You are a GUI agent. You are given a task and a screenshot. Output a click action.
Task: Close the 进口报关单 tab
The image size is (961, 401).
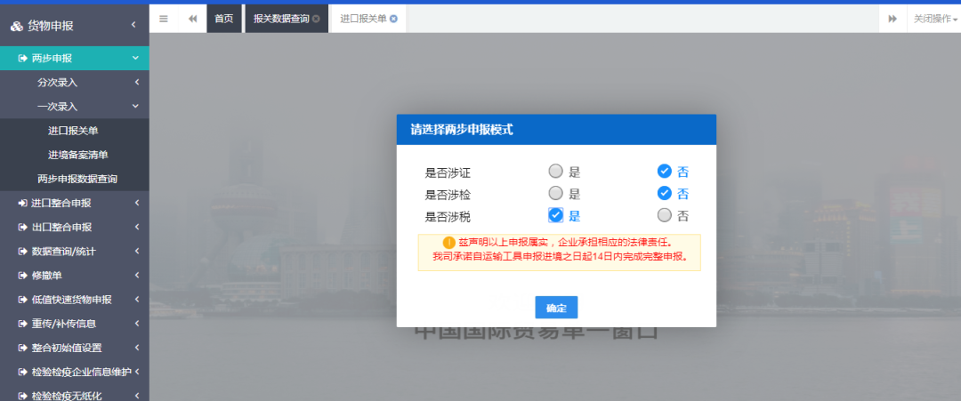click(x=393, y=19)
